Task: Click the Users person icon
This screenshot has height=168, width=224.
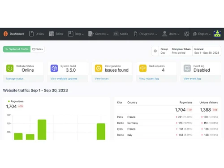Action: (164, 34)
